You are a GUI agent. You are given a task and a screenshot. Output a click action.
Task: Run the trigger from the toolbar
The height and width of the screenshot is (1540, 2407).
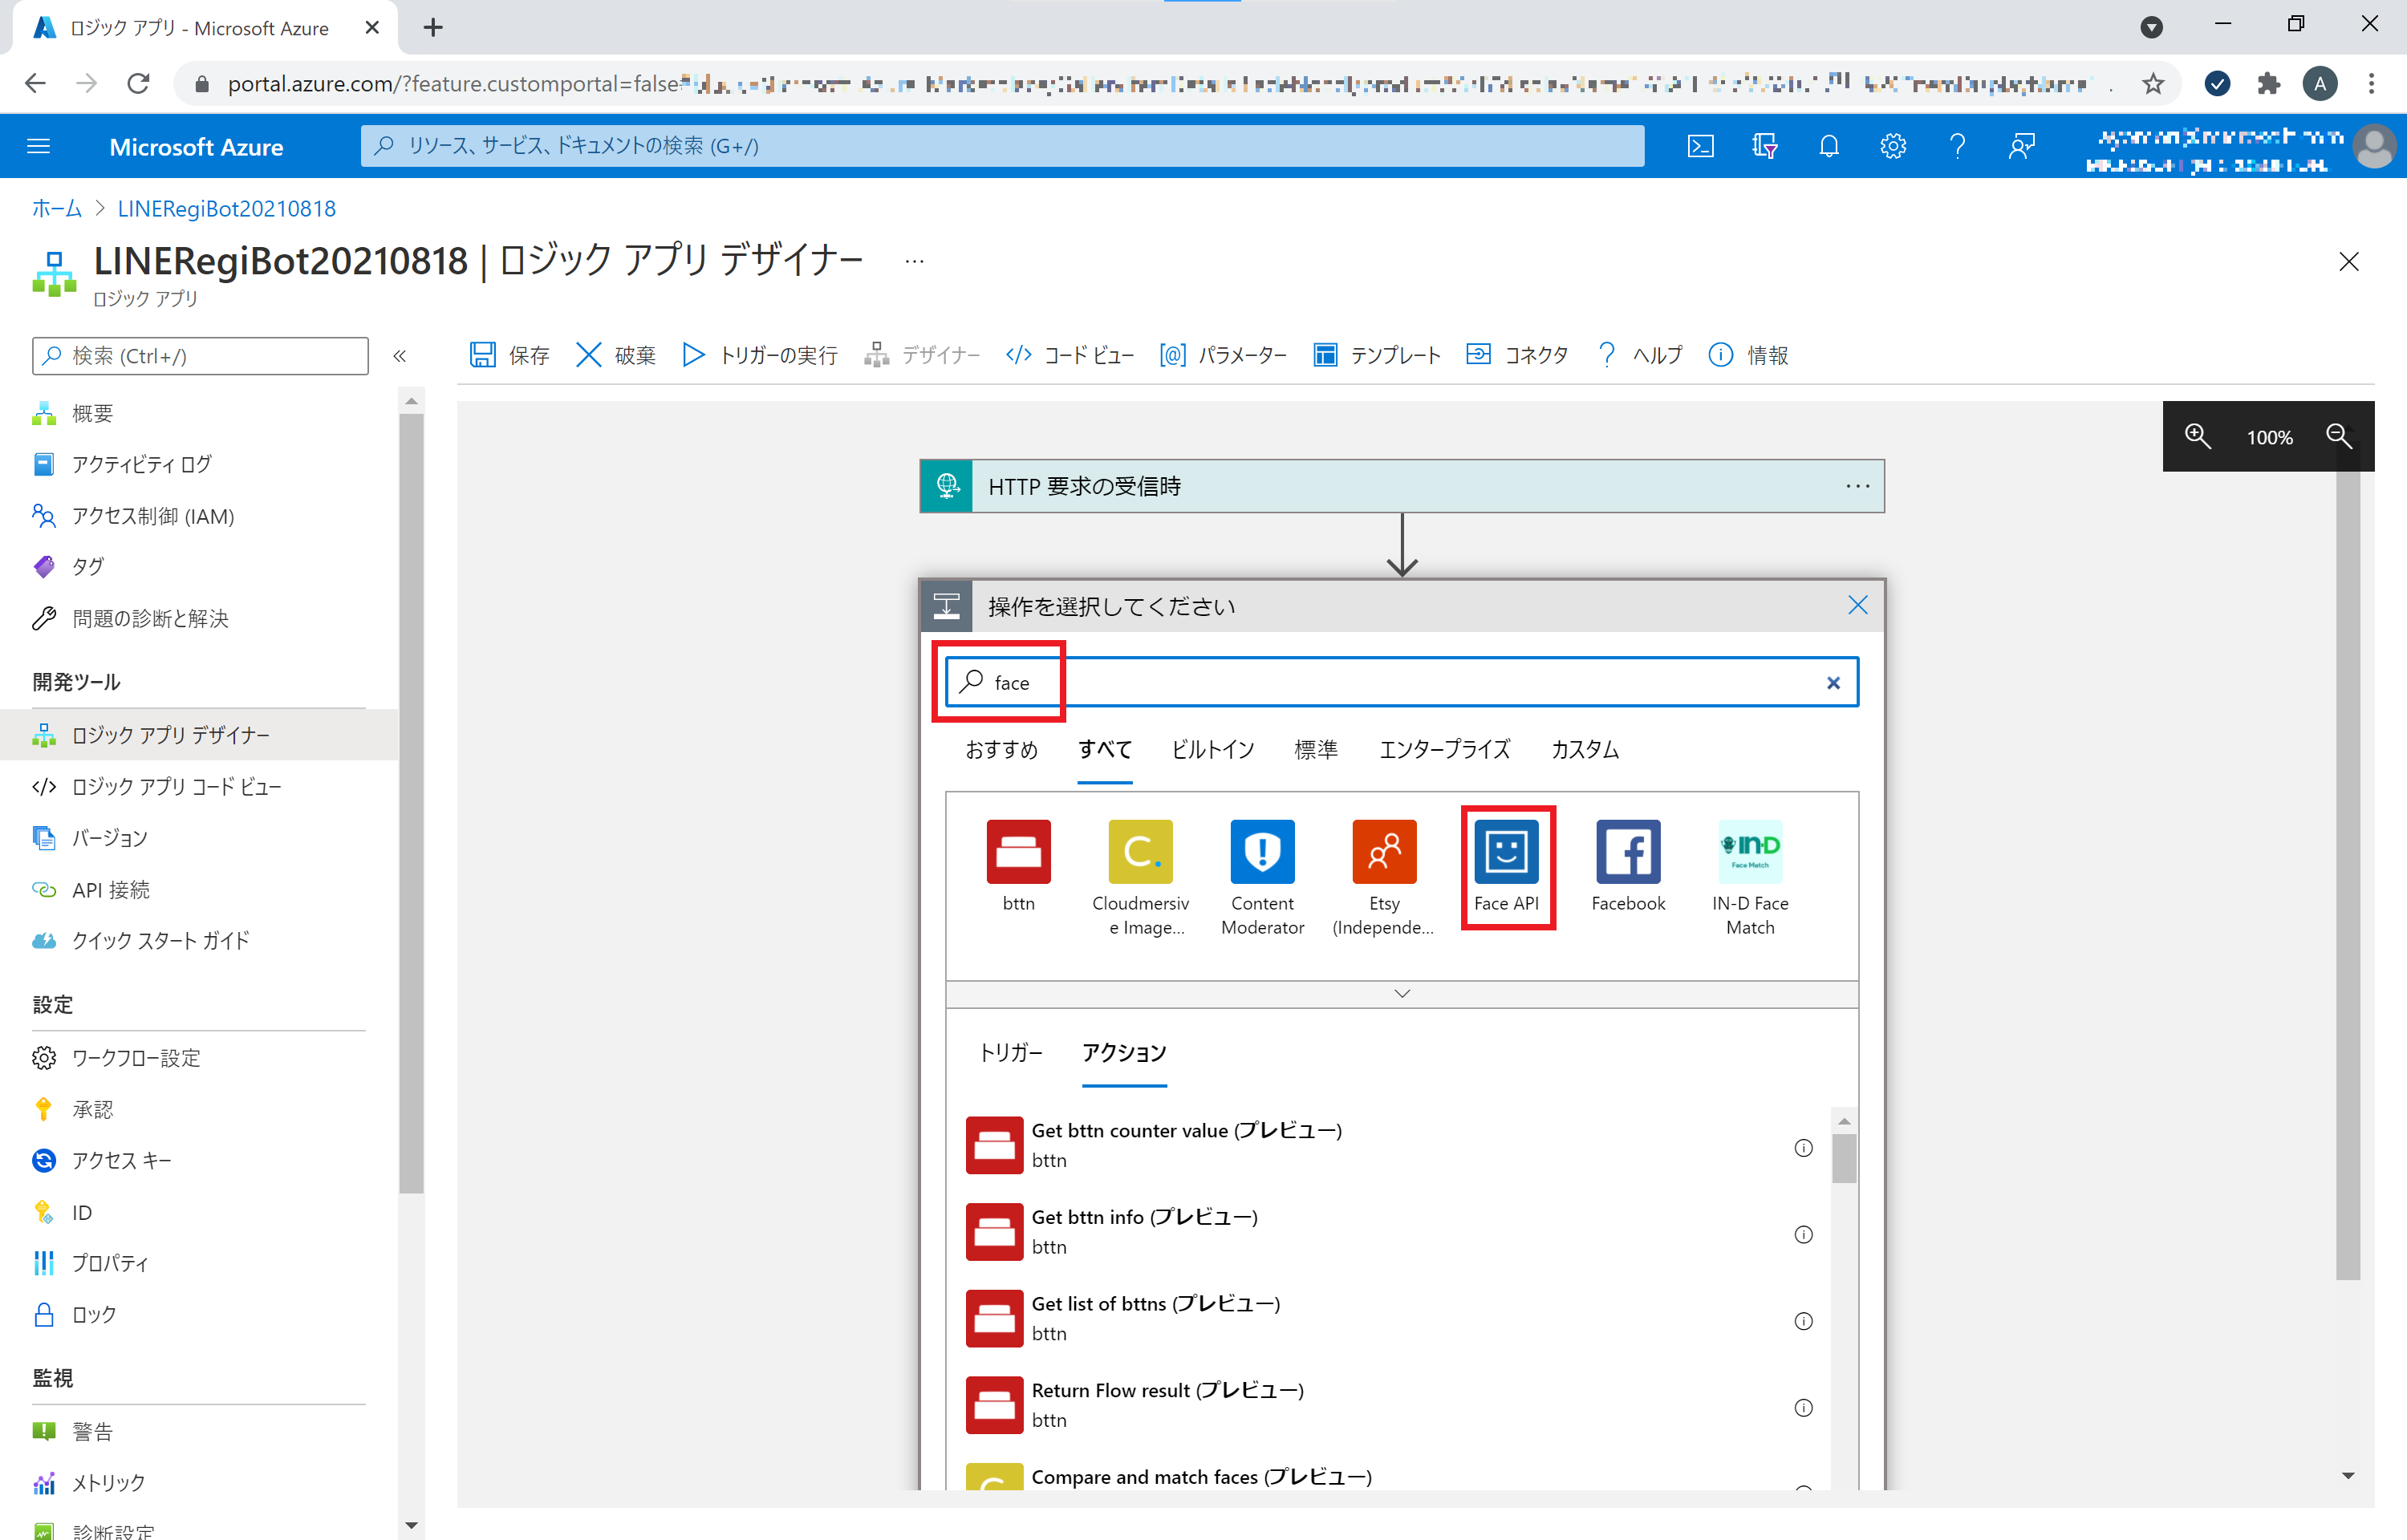click(x=758, y=354)
